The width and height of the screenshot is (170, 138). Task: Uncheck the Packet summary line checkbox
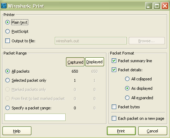pyautogui.click(x=114, y=61)
